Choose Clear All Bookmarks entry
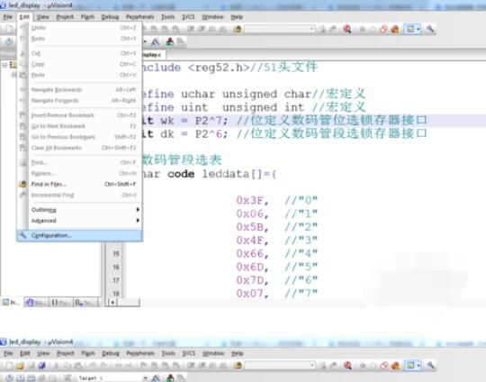Image resolution: width=486 pixels, height=382 pixels. pos(79,148)
